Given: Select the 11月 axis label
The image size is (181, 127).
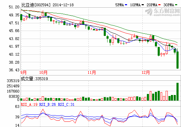Looking at the screenshot, I should point(92,72).
